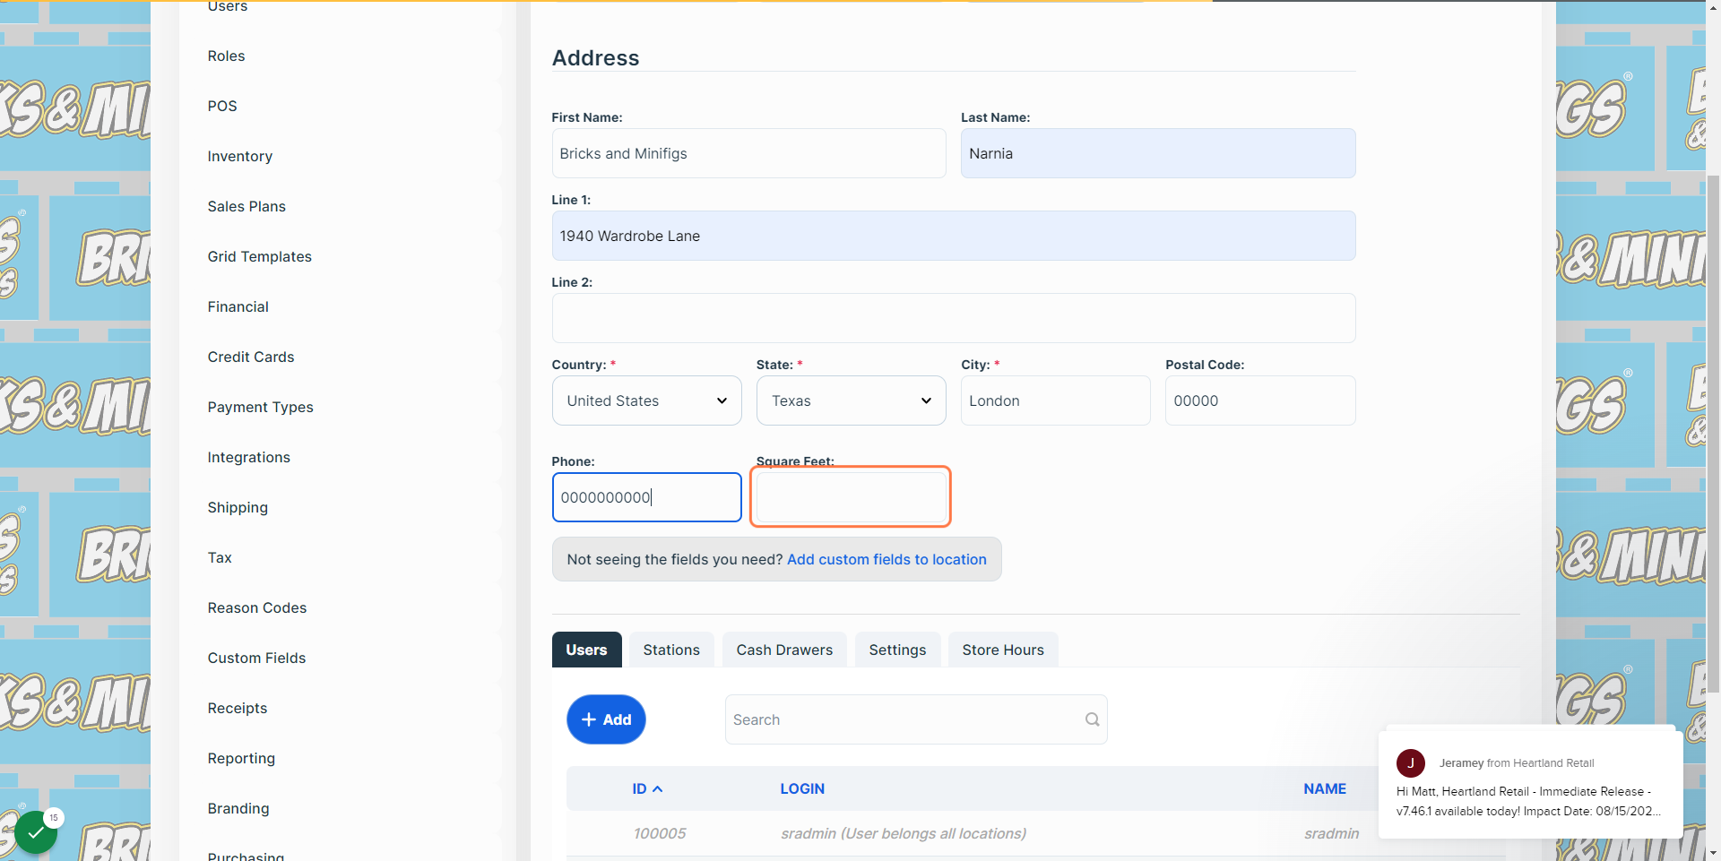The height and width of the screenshot is (861, 1721).
Task: Open Credit Cards in the sidebar
Action: point(250,357)
